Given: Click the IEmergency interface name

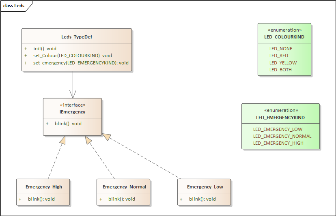Looking at the screenshot, I should click(72, 112).
